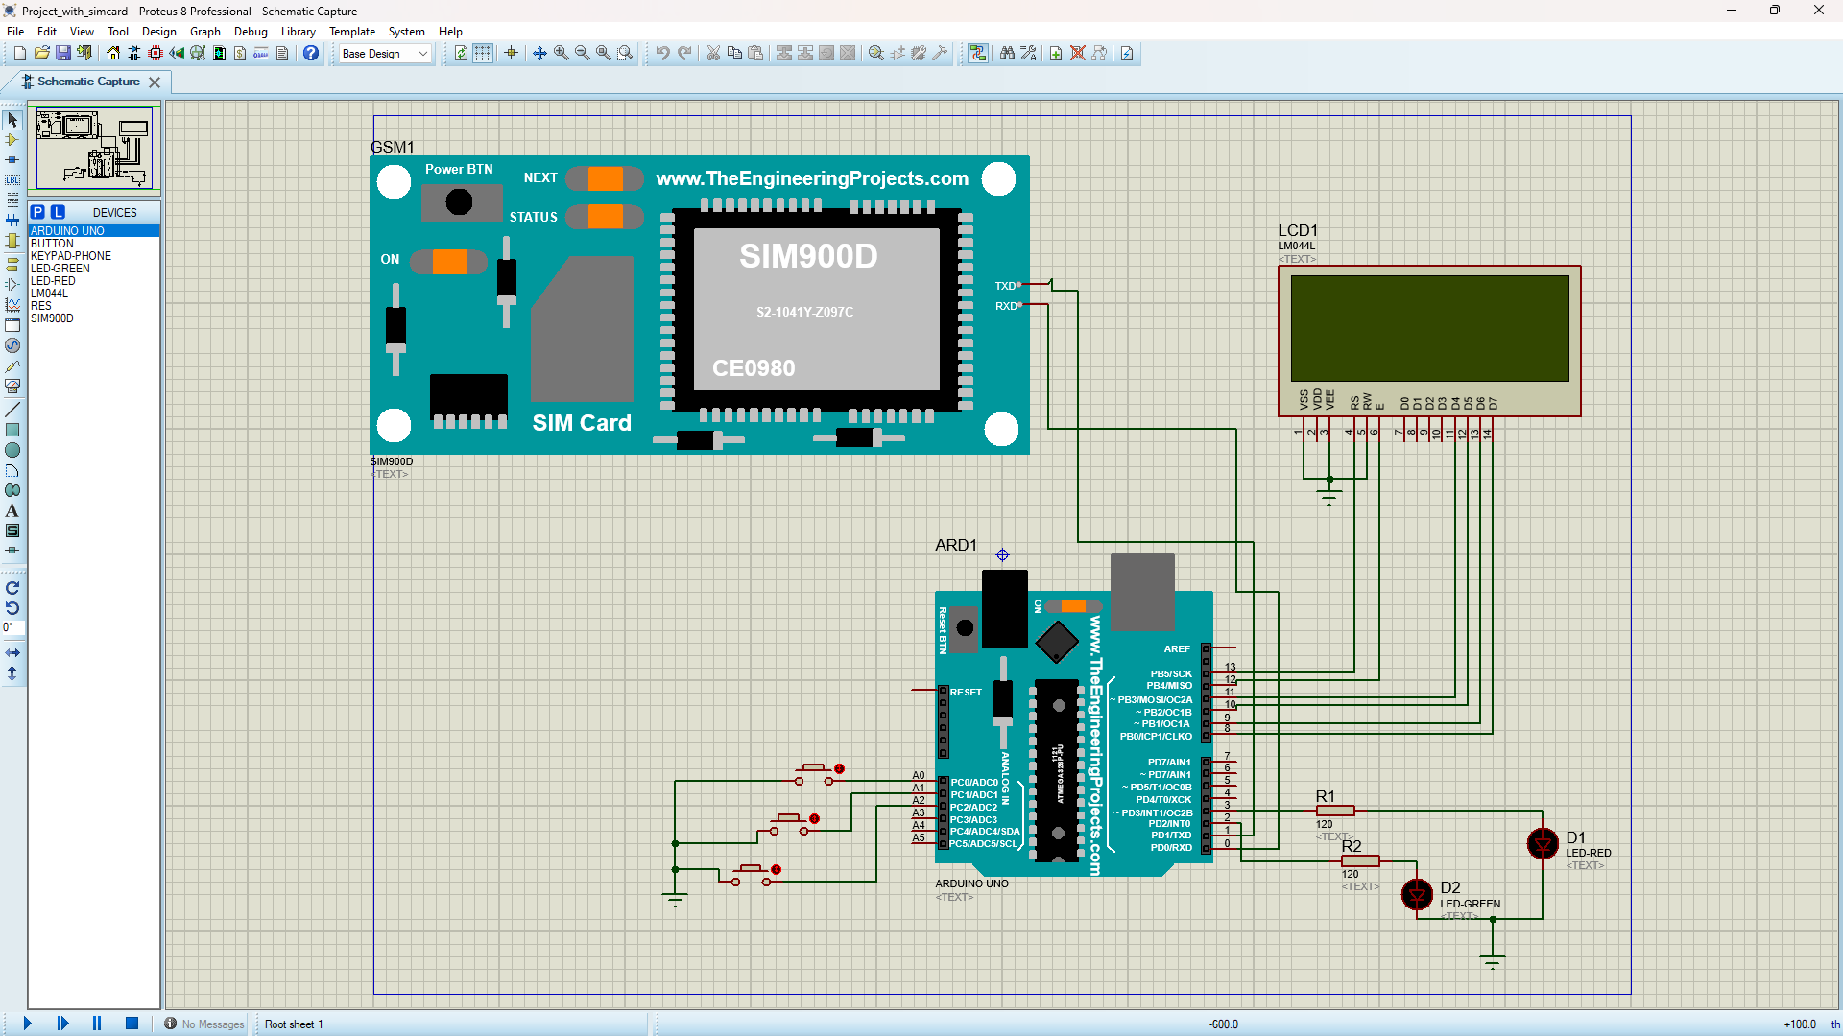The image size is (1843, 1036).
Task: Click the Zoom Out magnifier icon
Action: click(x=583, y=54)
